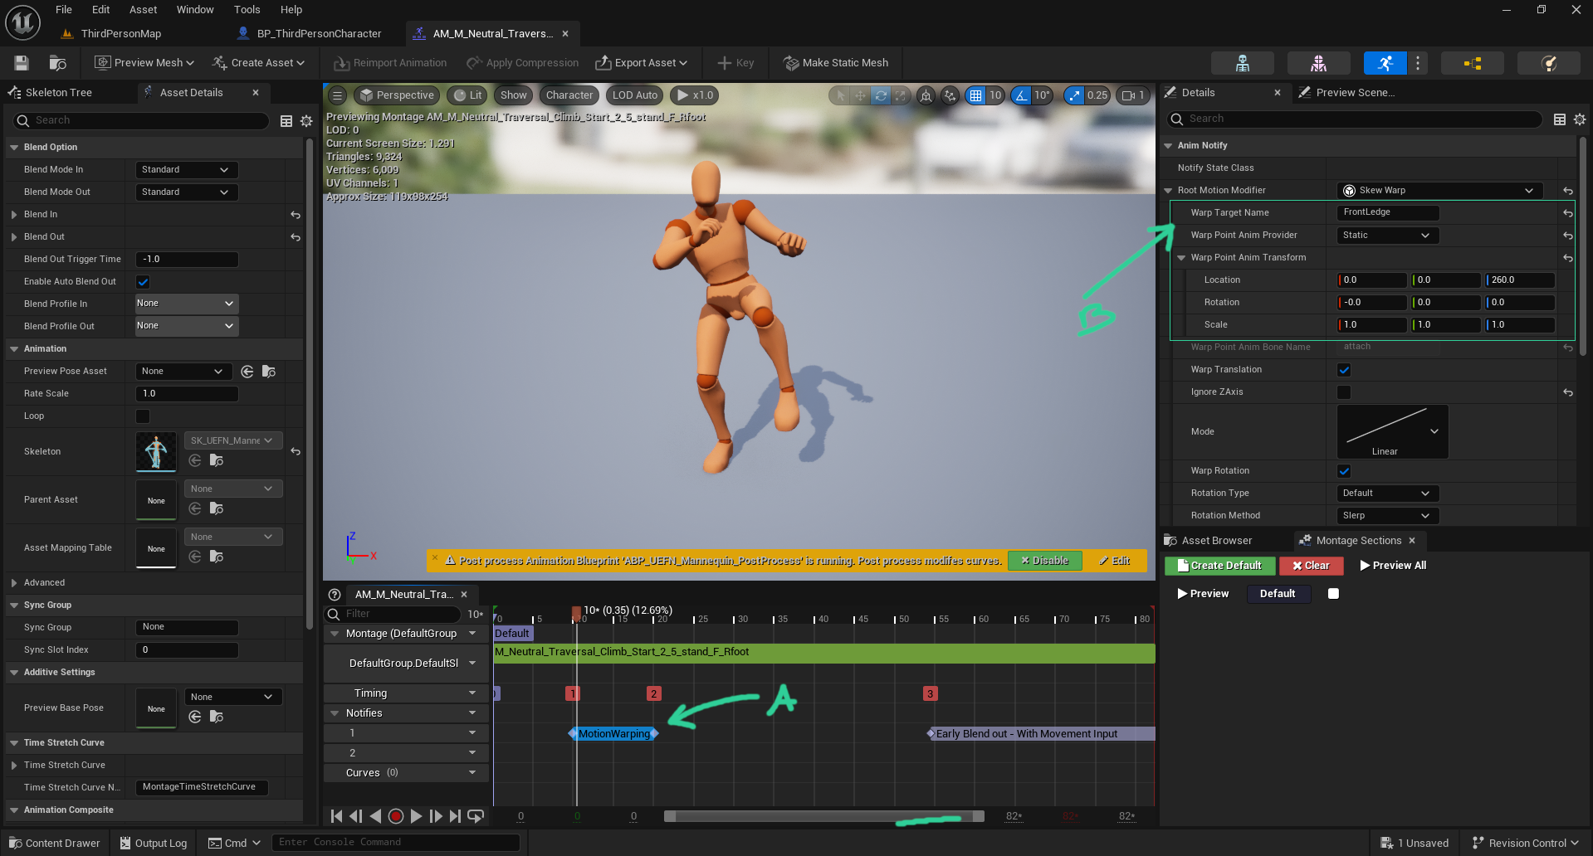Open Asset Details settings gear icon

(306, 121)
